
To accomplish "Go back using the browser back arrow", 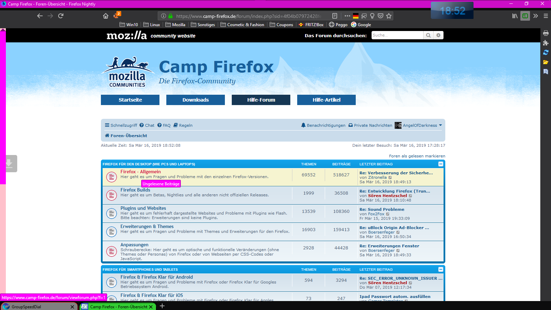I will pyautogui.click(x=40, y=16).
